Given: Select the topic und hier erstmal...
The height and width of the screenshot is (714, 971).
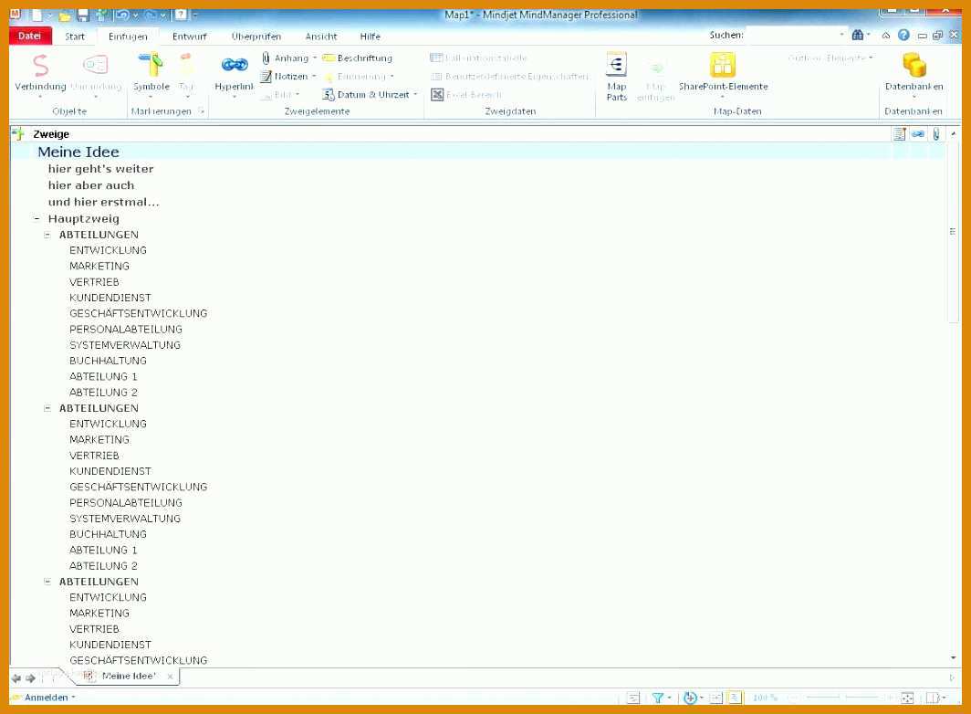Looking at the screenshot, I should click(x=103, y=202).
